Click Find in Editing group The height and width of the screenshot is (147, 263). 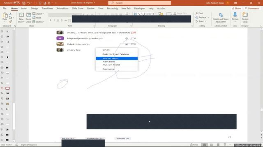pos(199,13)
